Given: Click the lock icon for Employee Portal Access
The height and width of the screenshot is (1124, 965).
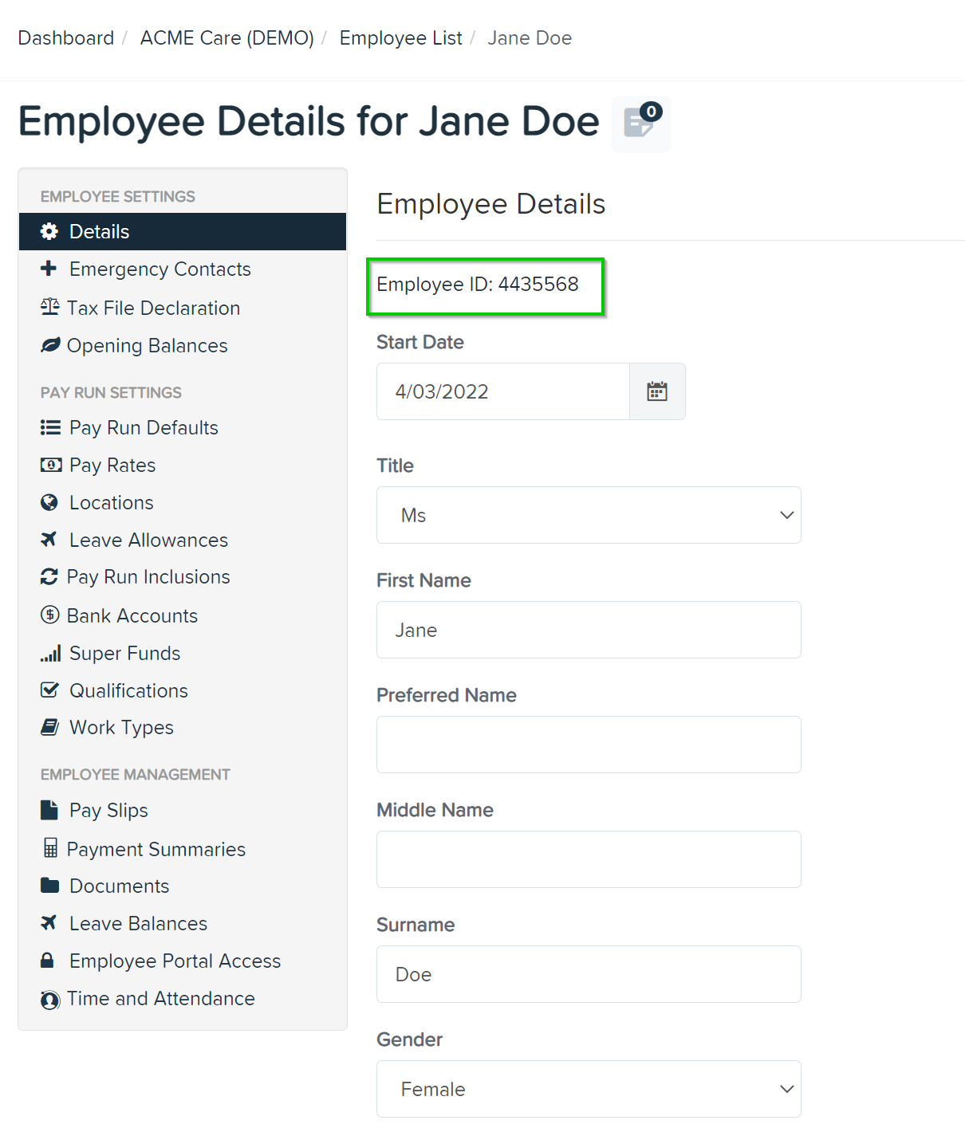Looking at the screenshot, I should pyautogui.click(x=47, y=960).
